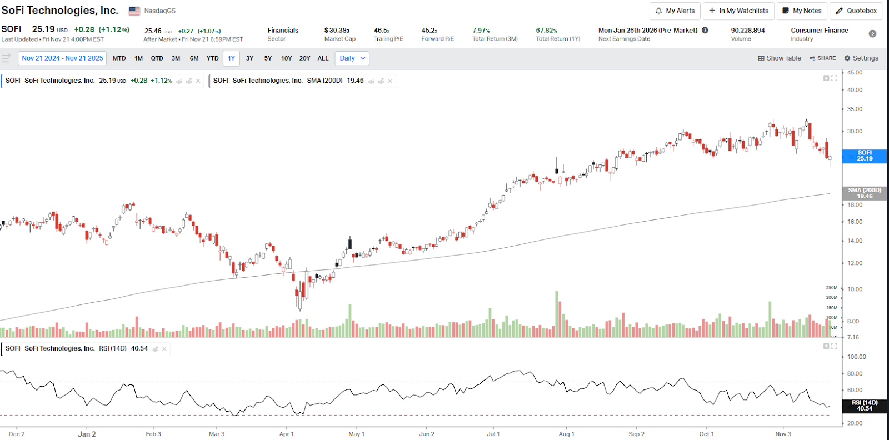Click Show Table
Screen dimensions: 889x440
tap(780, 58)
